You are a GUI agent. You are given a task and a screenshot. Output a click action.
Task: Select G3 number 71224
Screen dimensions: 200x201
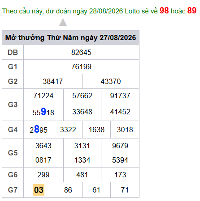(x=43, y=96)
